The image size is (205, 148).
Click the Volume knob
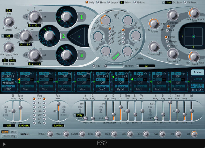click(x=154, y=24)
